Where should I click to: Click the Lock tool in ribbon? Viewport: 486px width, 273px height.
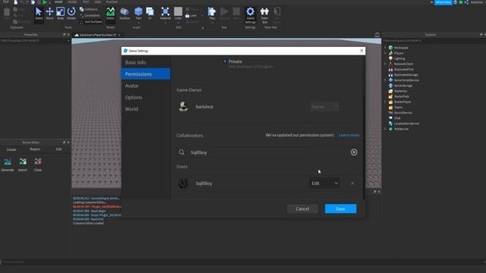point(191,15)
